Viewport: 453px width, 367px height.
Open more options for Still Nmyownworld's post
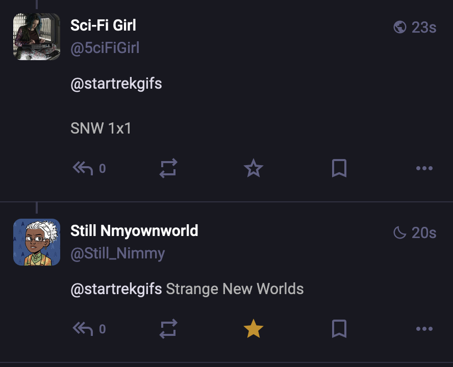point(424,329)
